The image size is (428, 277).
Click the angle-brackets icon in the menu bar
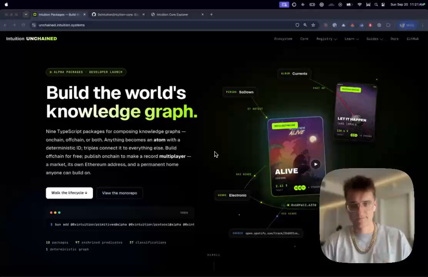click(312, 4)
